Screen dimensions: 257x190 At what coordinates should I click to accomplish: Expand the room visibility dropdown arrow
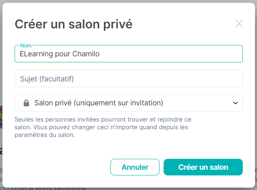235,103
